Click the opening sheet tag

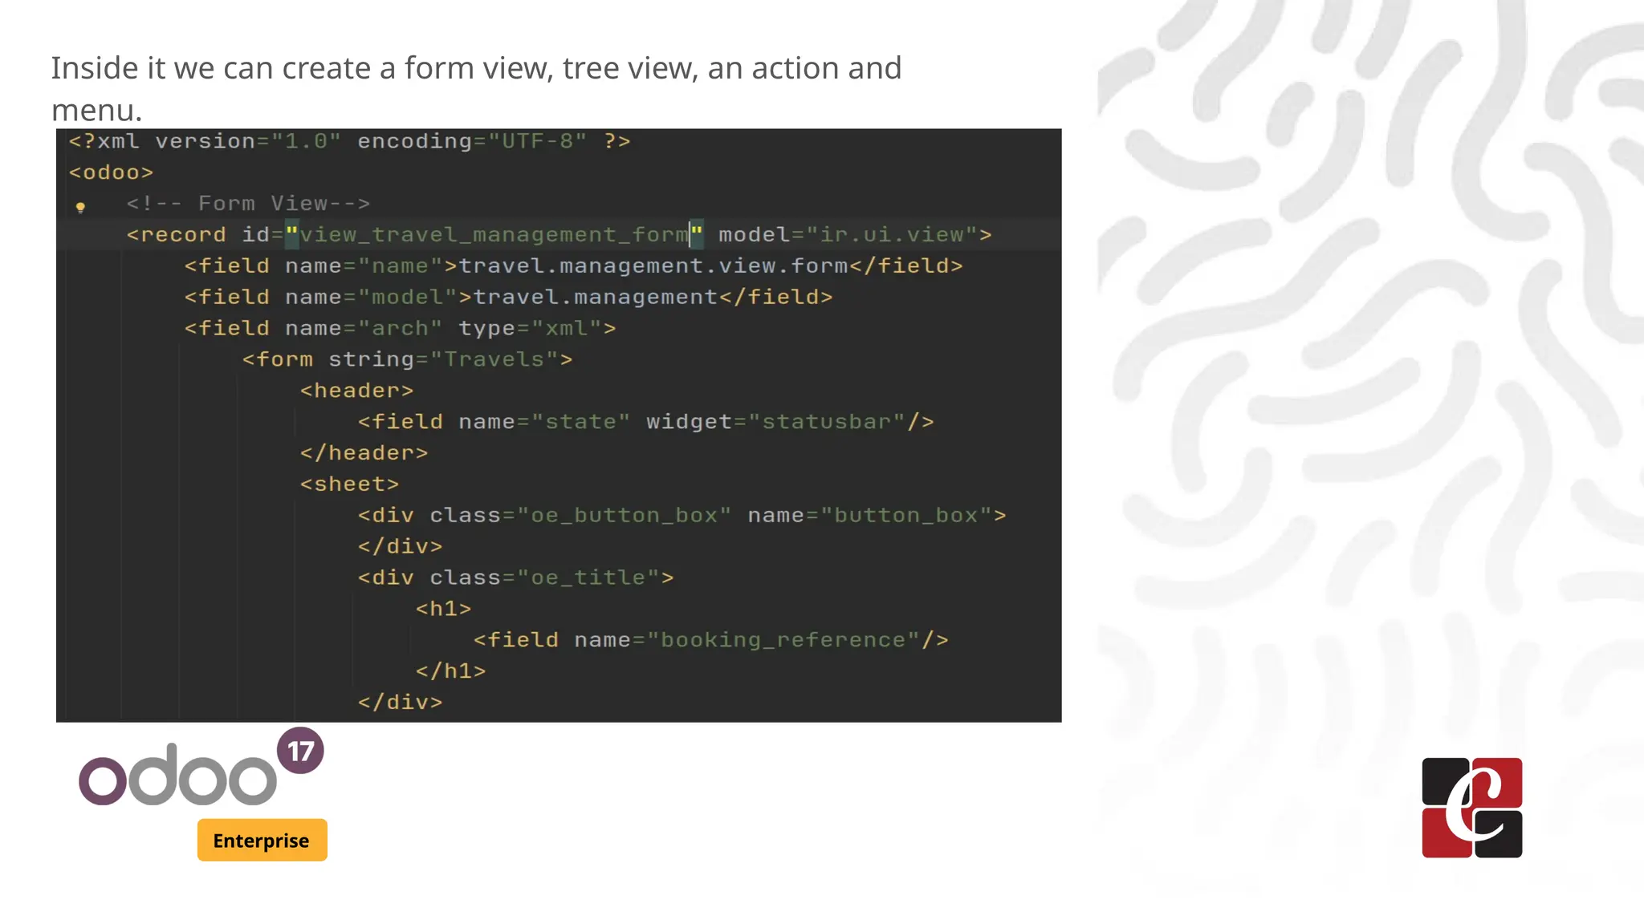(x=349, y=484)
